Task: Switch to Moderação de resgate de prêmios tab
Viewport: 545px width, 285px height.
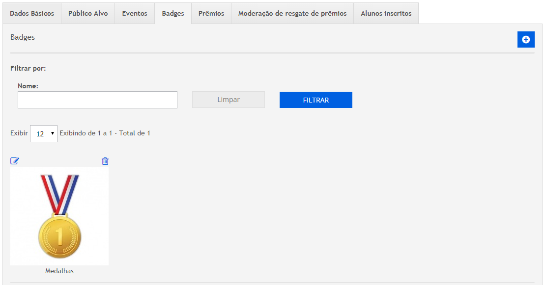Action: pos(292,13)
